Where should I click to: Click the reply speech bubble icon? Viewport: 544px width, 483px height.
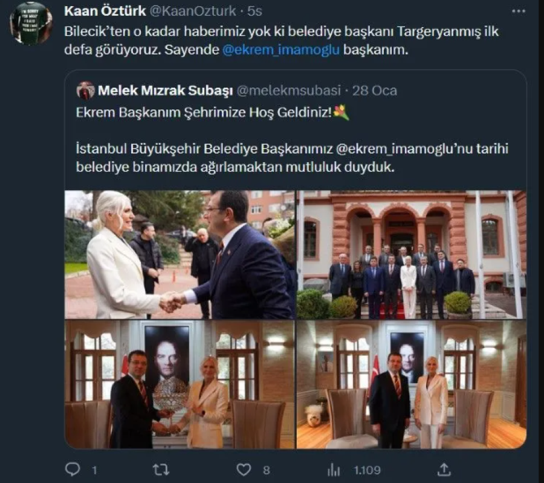pyautogui.click(x=72, y=469)
